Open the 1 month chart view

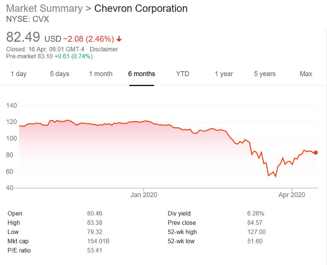[101, 74]
